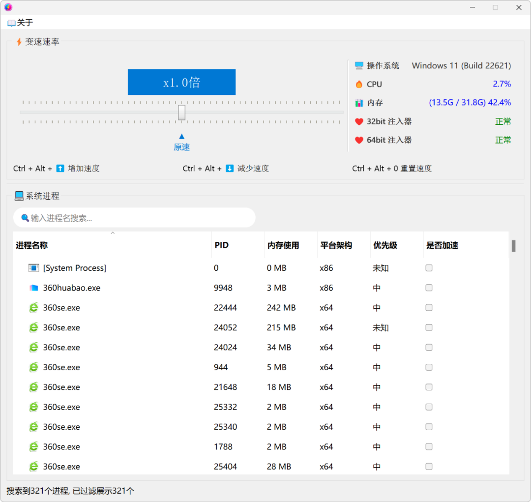Click the 正常 status for 32bit 注入器
The image size is (531, 502).
503,121
